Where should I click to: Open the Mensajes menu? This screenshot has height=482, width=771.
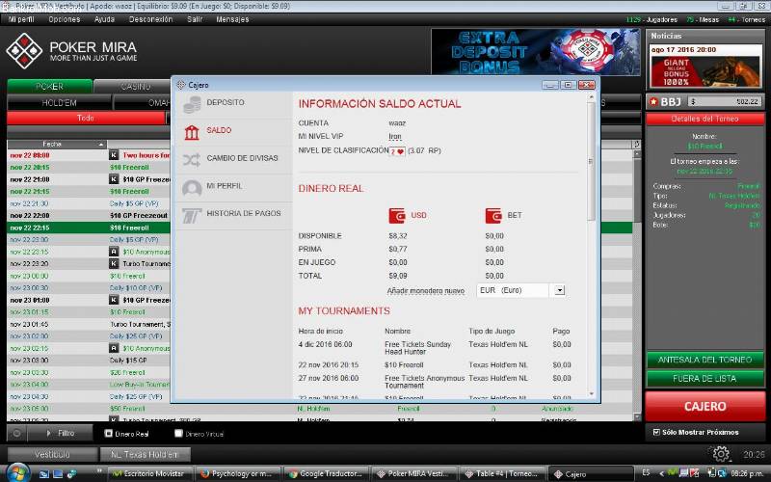point(232,19)
